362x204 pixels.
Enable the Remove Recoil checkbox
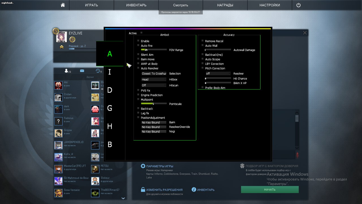pos(202,41)
